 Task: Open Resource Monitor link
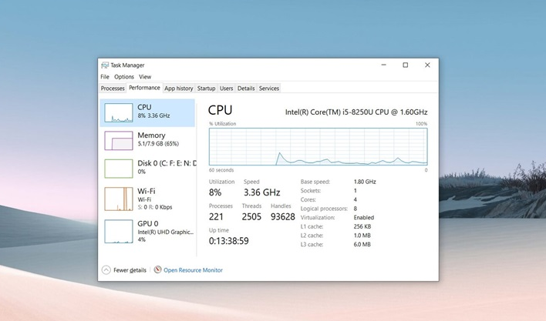(193, 270)
